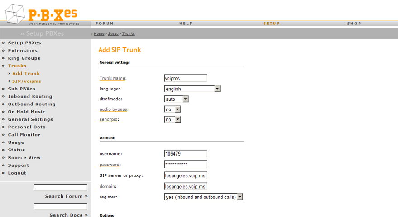Open Extensions in sidebar

coord(23,51)
